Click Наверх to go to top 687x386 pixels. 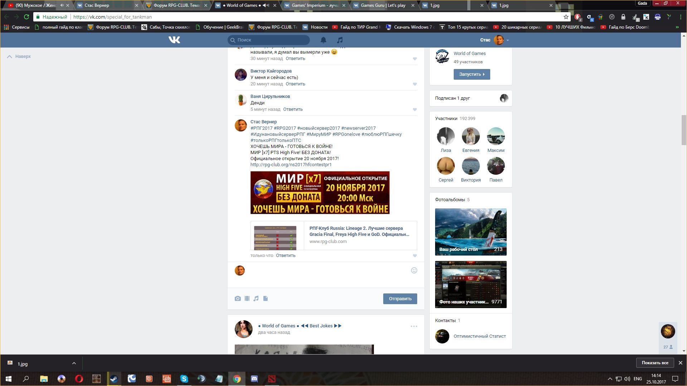(19, 56)
